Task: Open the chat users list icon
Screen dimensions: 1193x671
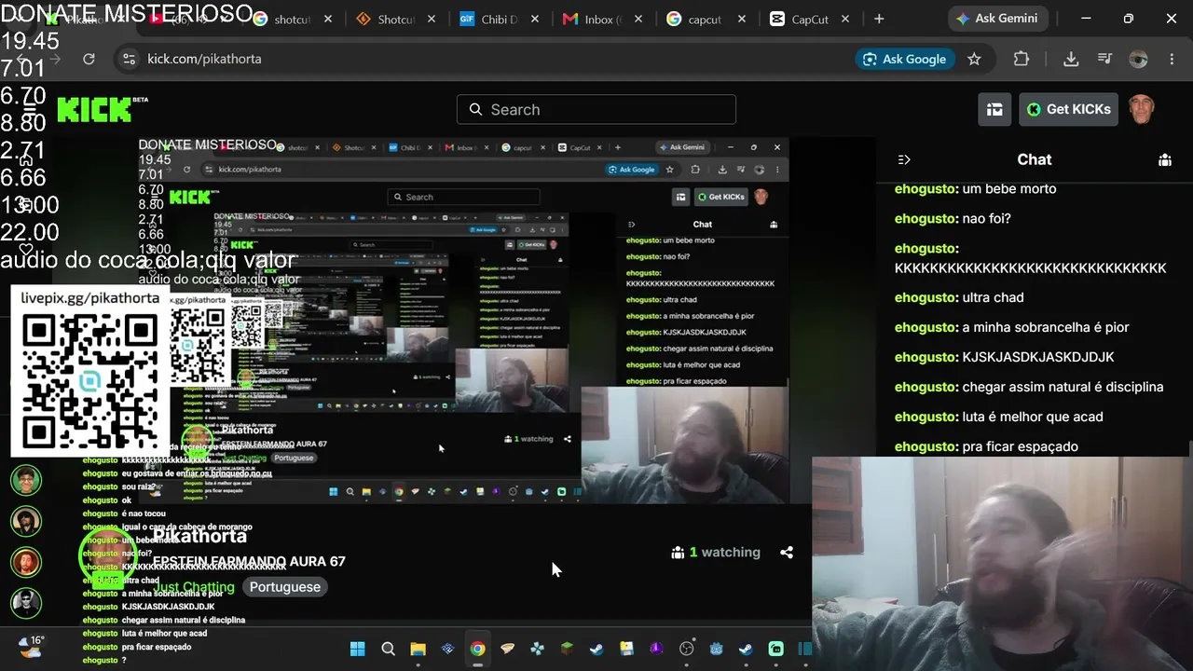Action: click(x=1165, y=159)
